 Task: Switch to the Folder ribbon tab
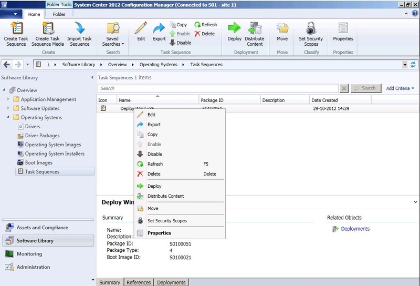coord(59,15)
